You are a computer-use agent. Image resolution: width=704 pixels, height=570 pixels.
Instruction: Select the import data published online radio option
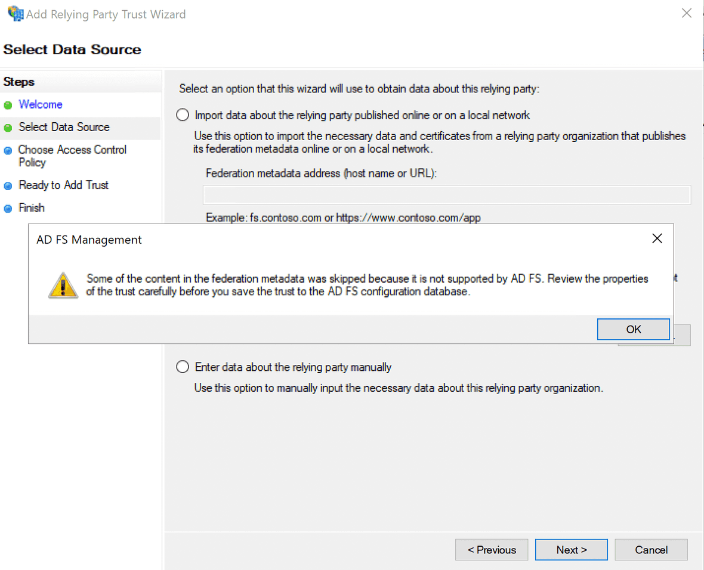183,115
